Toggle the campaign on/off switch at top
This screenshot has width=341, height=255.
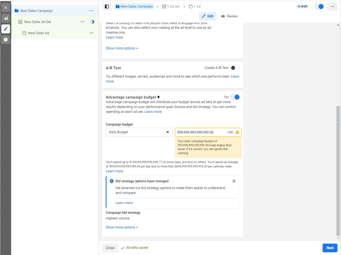(319, 7)
